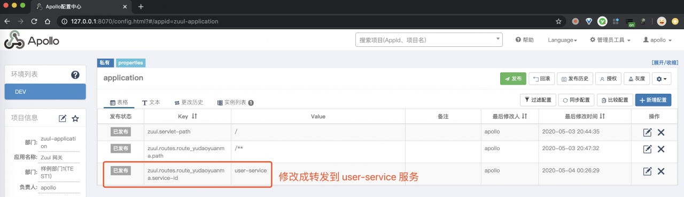Edit project info with the pencil icon
Viewport: 684px width, 197px height.
[x=63, y=119]
